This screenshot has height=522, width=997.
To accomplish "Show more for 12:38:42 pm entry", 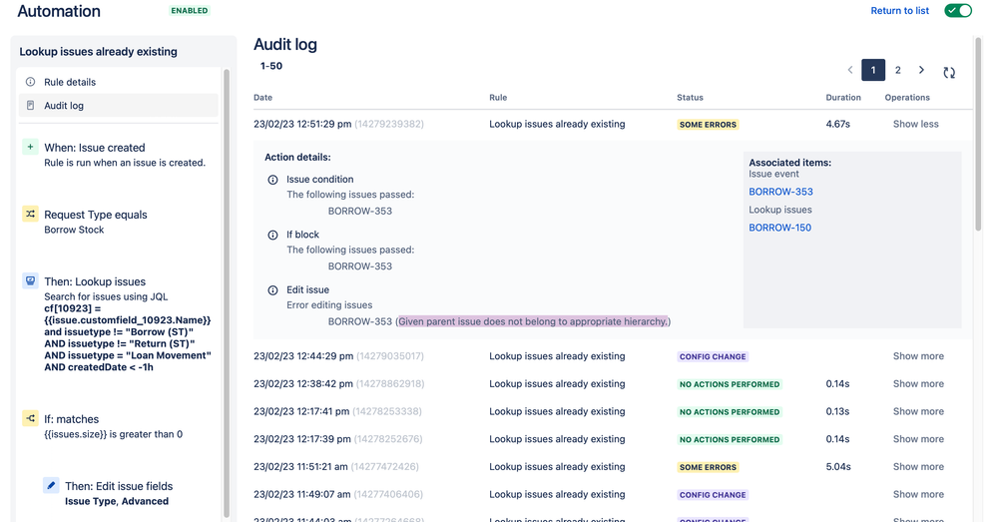I will pos(918,383).
